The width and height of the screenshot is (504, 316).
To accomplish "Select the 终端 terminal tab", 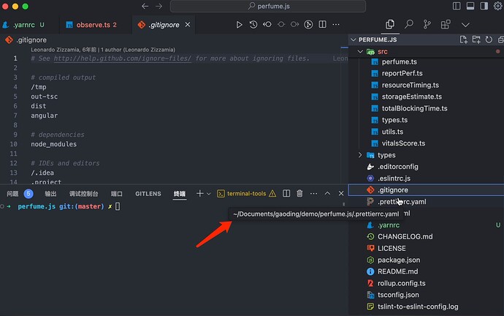I will click(180, 193).
